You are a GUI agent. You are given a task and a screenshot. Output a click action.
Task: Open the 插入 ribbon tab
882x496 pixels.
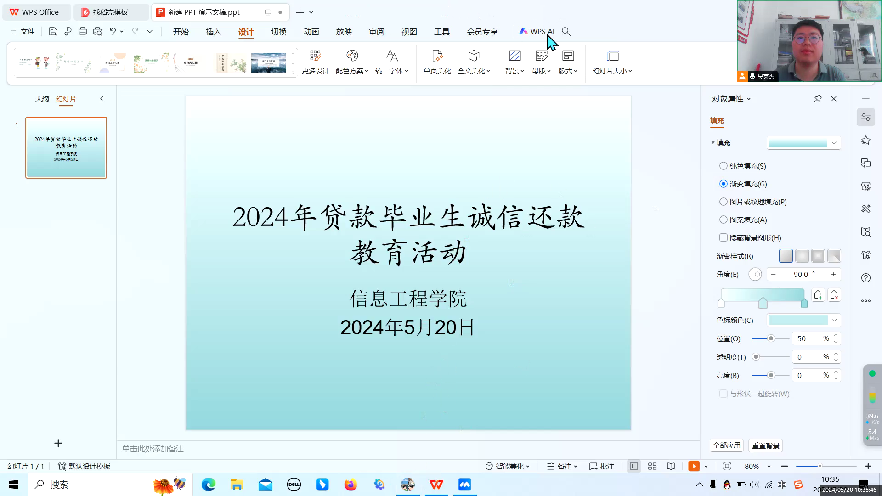(x=213, y=32)
